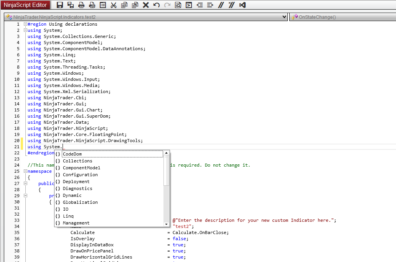Select Management in autocomplete list
The height and width of the screenshot is (262, 396).
tap(109, 223)
